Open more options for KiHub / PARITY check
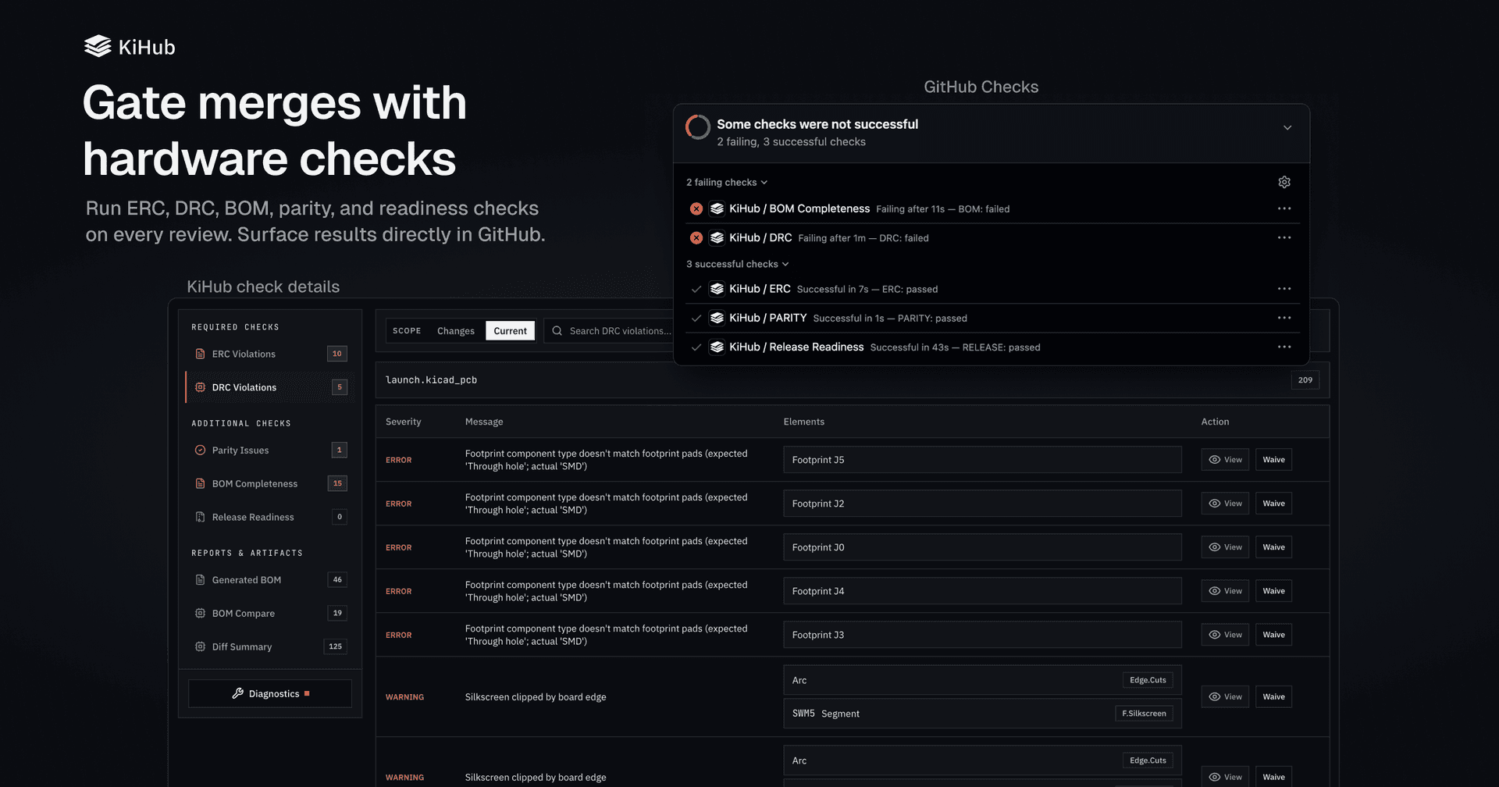This screenshot has width=1499, height=787. (1284, 318)
